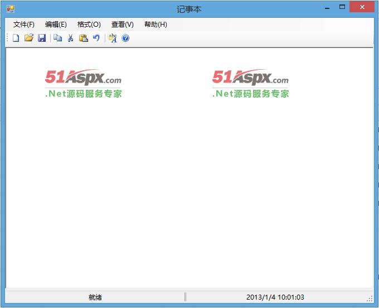Screen dimensions: 379x308
Task: Open a file with the folder icon
Action: 29,38
